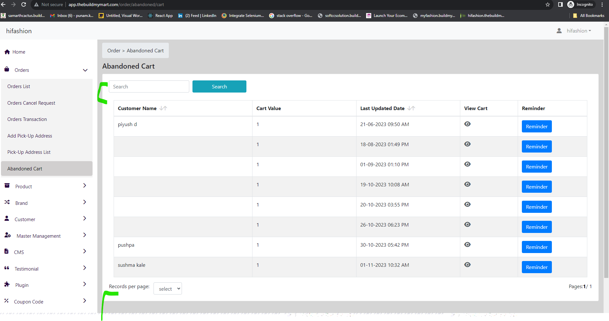Screen dimensions: 609x321
Task: Click the Product box icon
Action: pos(7,186)
